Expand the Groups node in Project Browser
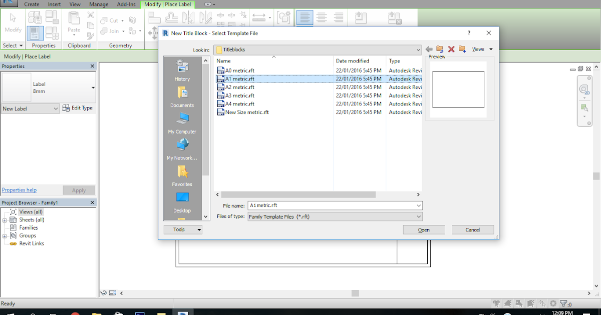 (x=4, y=235)
